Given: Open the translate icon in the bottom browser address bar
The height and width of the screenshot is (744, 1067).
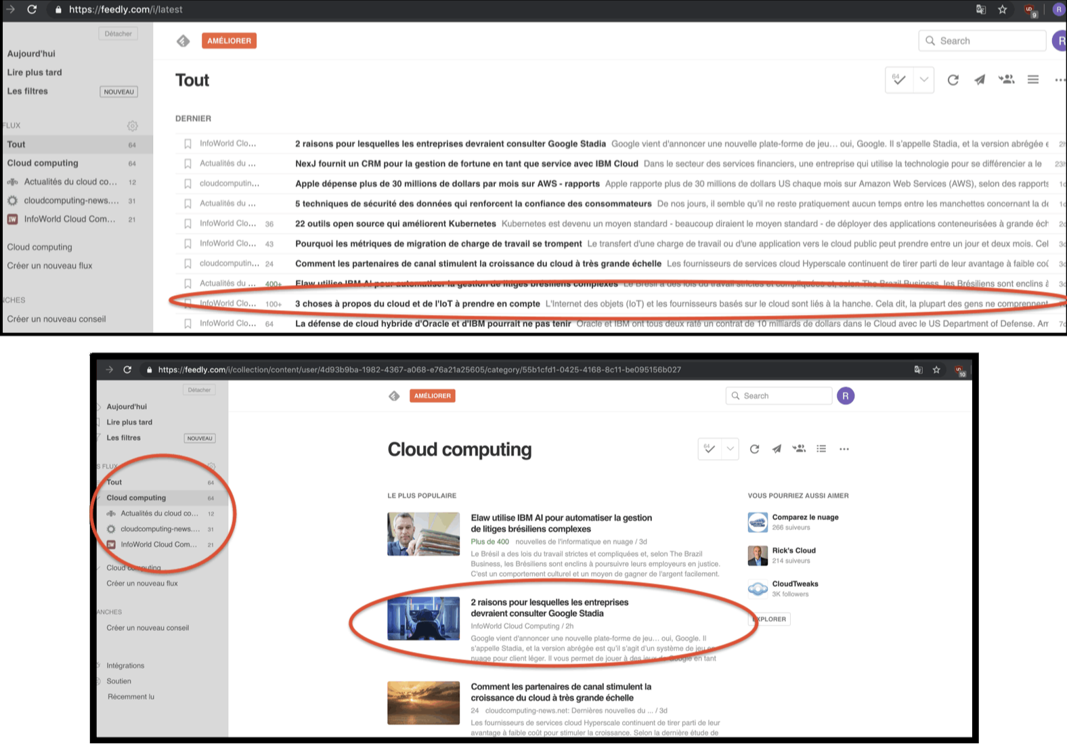Looking at the screenshot, I should tap(919, 370).
